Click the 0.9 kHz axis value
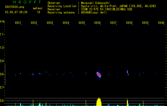Screen dimensions: 167x106 [x=2, y=61]
